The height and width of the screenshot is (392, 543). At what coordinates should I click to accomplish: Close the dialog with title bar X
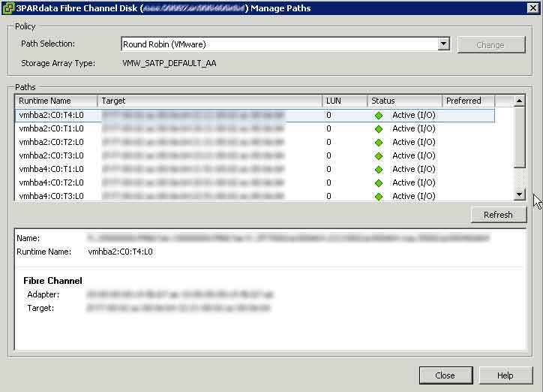coord(533,8)
